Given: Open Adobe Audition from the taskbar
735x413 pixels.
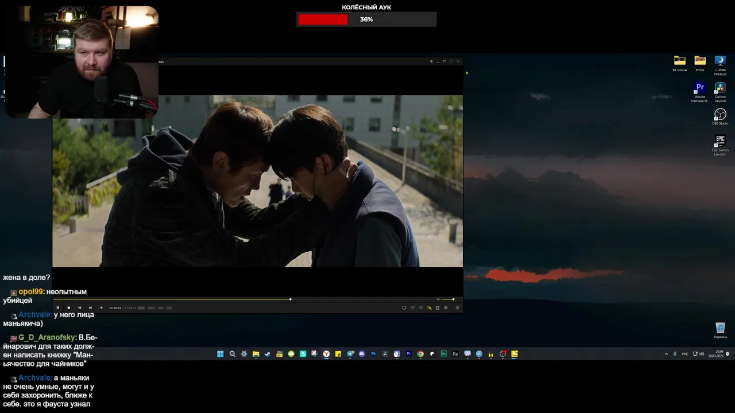Looking at the screenshot, I should [x=444, y=354].
